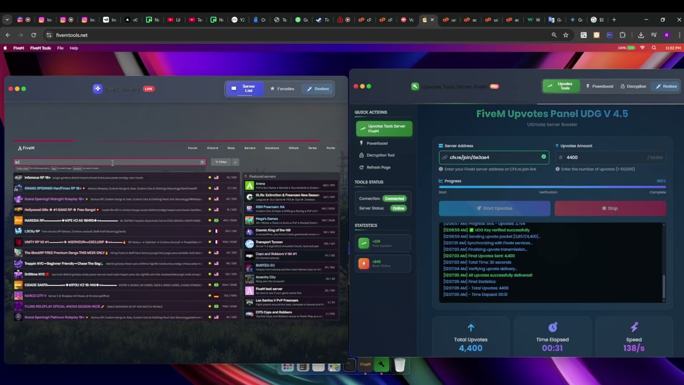Click the Total Upvotes arrow icon
This screenshot has height=385, width=684.
(470, 327)
